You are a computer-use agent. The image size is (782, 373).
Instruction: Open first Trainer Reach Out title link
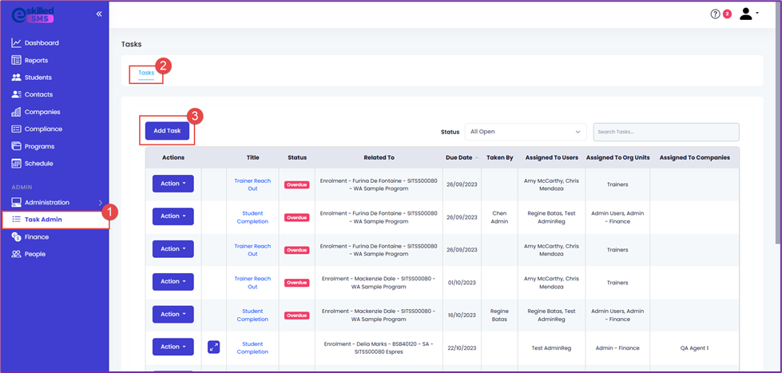click(x=252, y=185)
